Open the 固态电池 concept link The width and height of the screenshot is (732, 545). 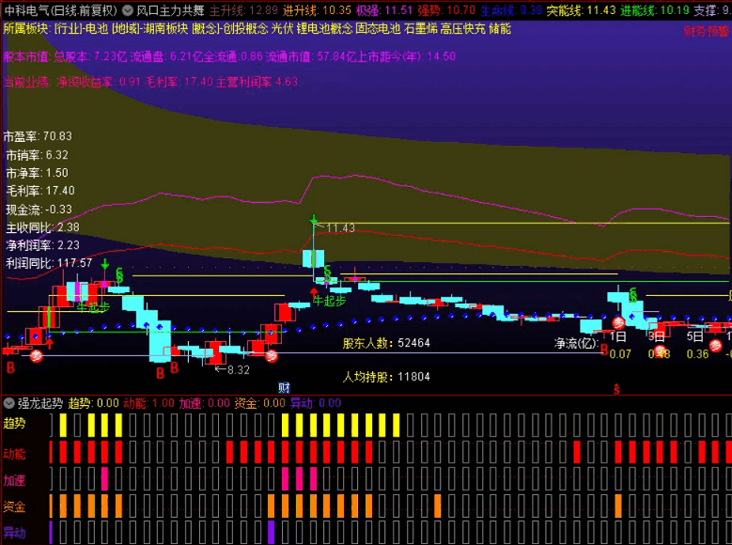(x=378, y=29)
